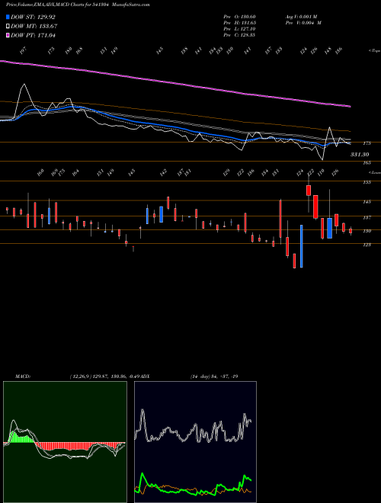Select the 'DOW PT: 171.04' label
Viewport: 381px width, 503px height.
coord(33,35)
